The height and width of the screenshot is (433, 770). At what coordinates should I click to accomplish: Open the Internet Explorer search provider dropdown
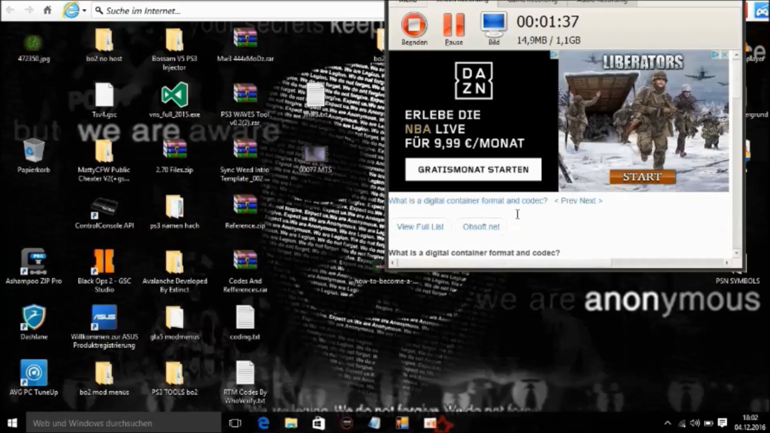click(84, 10)
